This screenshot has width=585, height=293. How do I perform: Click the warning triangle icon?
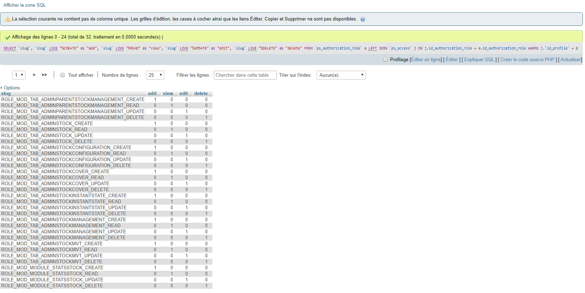[8, 19]
